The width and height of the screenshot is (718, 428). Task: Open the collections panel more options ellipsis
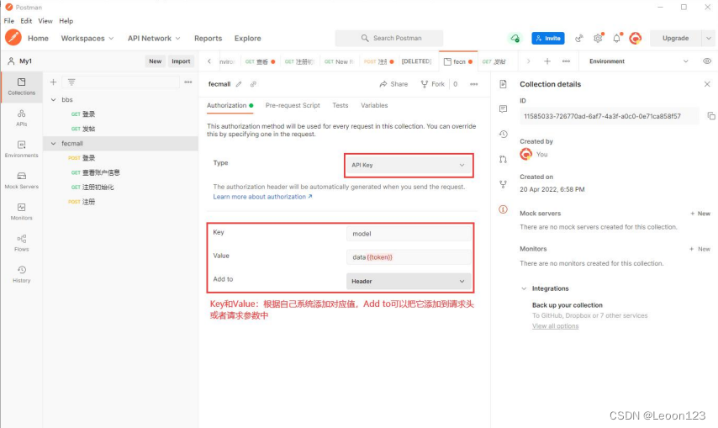click(x=188, y=82)
